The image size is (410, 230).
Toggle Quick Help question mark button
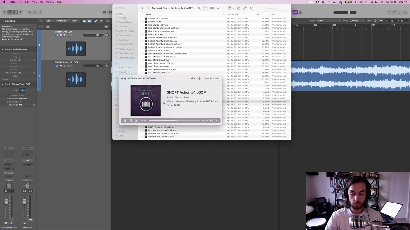pyautogui.click(x=15, y=12)
